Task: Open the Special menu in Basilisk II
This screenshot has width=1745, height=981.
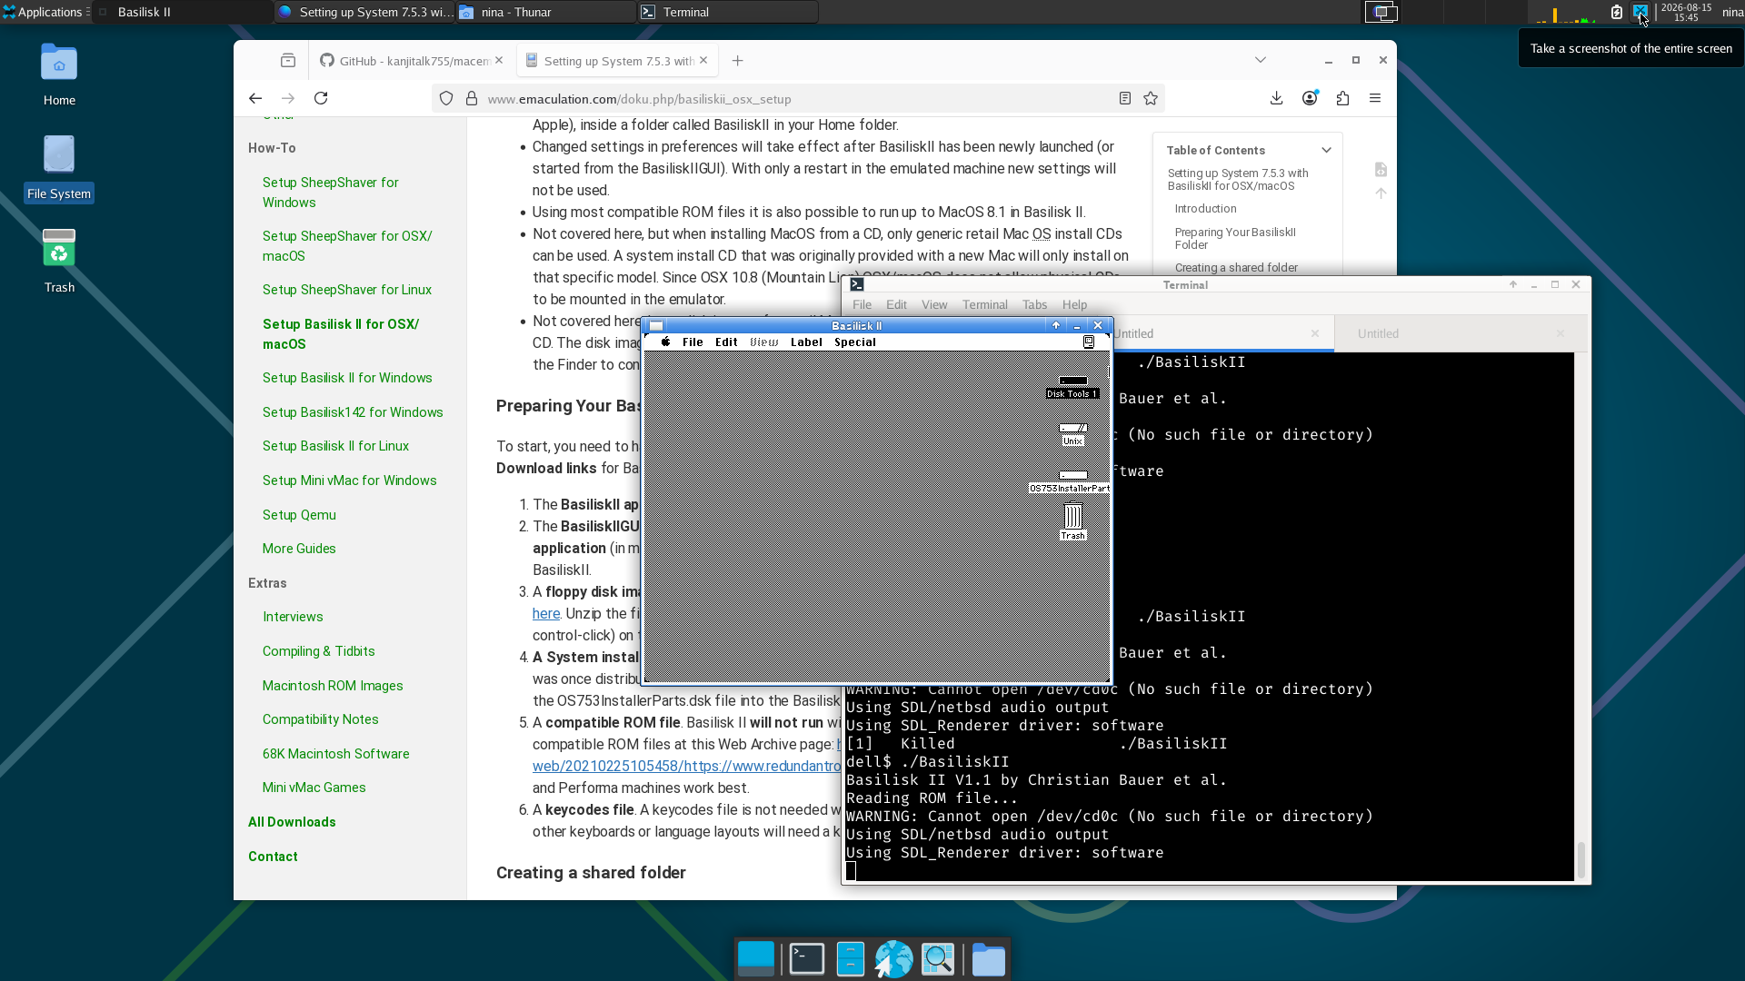Action: 855,342
